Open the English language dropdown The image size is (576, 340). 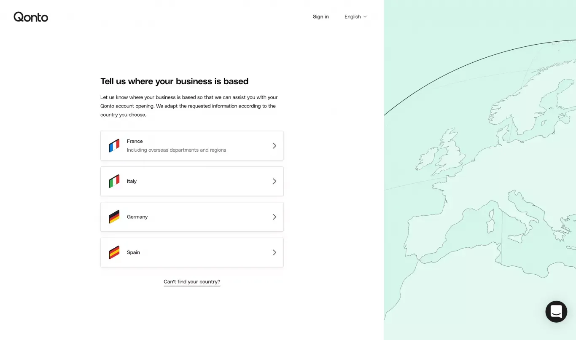click(x=355, y=17)
